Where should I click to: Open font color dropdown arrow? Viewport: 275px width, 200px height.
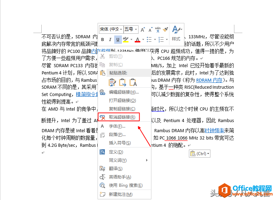click(x=143, y=40)
